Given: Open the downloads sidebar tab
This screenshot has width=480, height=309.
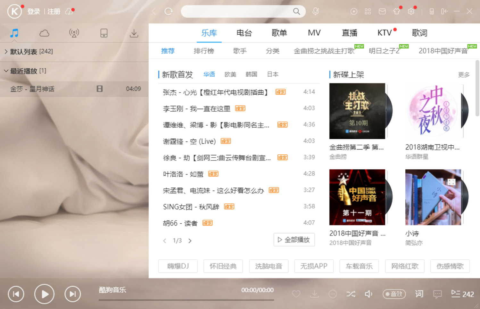Looking at the screenshot, I should coord(134,33).
